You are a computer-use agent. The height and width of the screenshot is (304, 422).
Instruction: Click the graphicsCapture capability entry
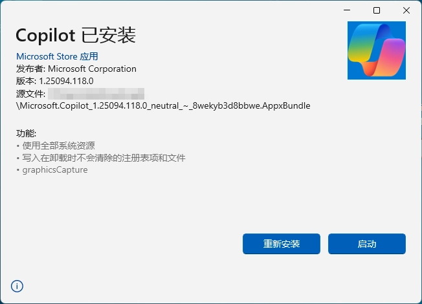pyautogui.click(x=52, y=170)
